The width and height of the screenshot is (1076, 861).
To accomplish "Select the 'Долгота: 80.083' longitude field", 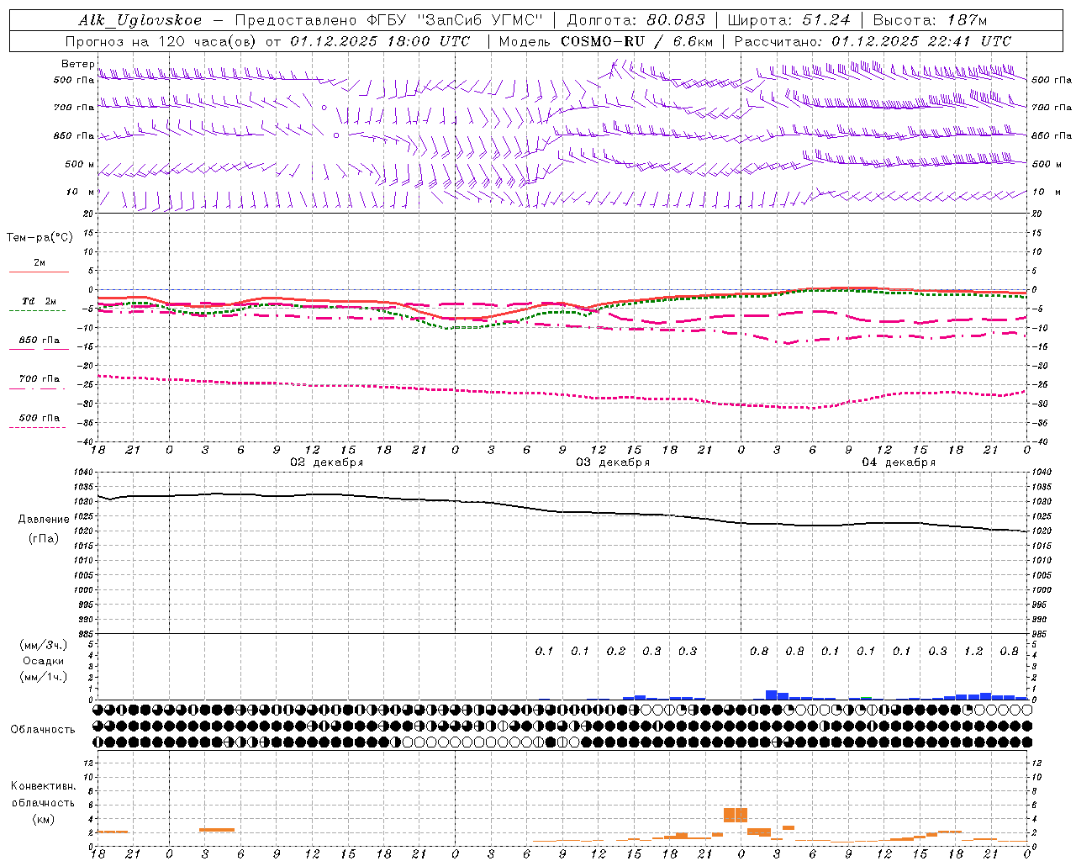I will point(636,20).
